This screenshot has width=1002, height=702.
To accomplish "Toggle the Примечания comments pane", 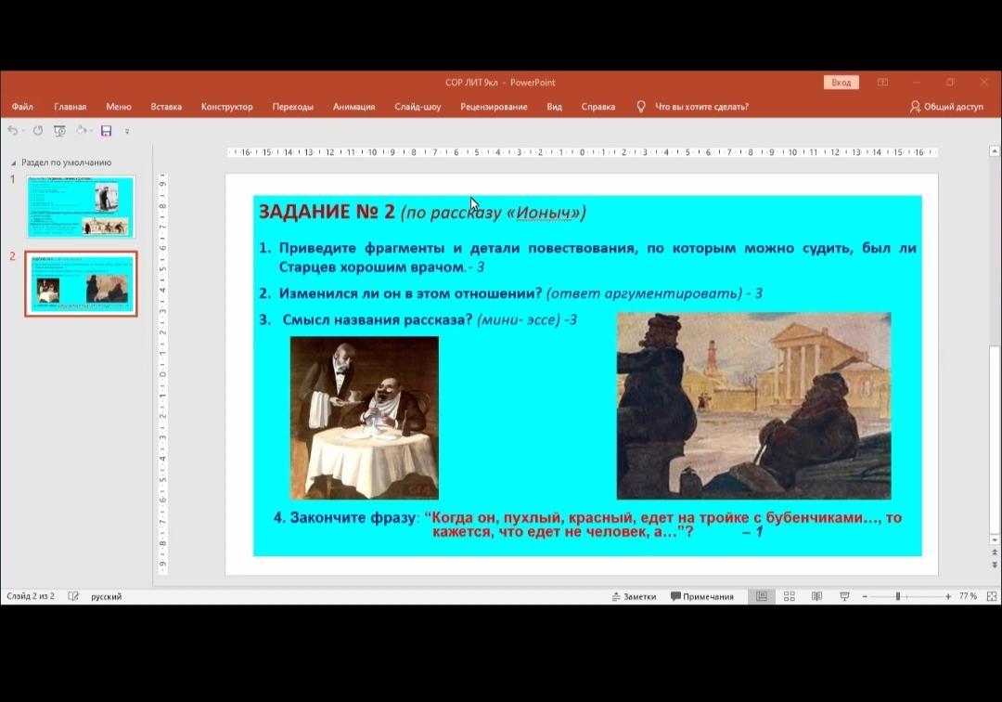I will 701,596.
